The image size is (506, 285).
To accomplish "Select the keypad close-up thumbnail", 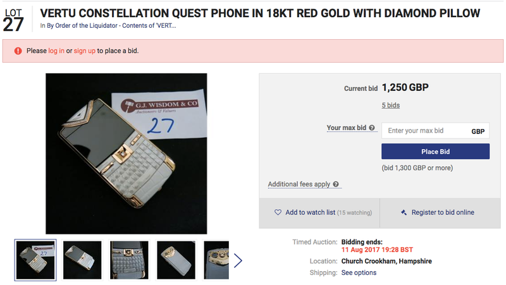I will click(x=129, y=260).
